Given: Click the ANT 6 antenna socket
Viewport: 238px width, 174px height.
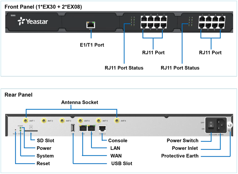Looking at the screenshot, I should [117, 121].
